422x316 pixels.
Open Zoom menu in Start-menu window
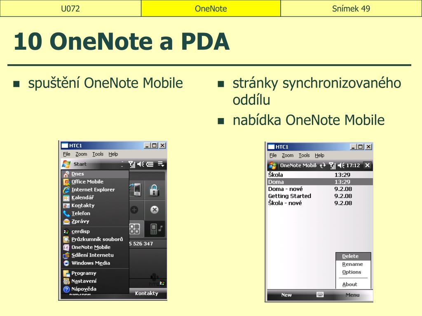coord(81,154)
